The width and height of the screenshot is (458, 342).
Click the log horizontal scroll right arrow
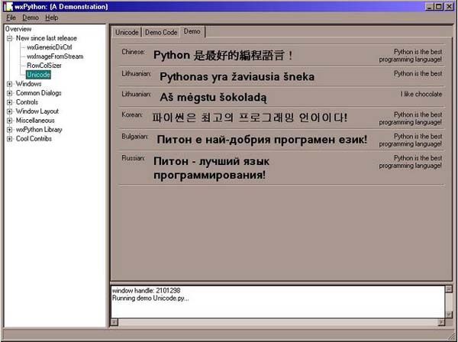pos(442,322)
